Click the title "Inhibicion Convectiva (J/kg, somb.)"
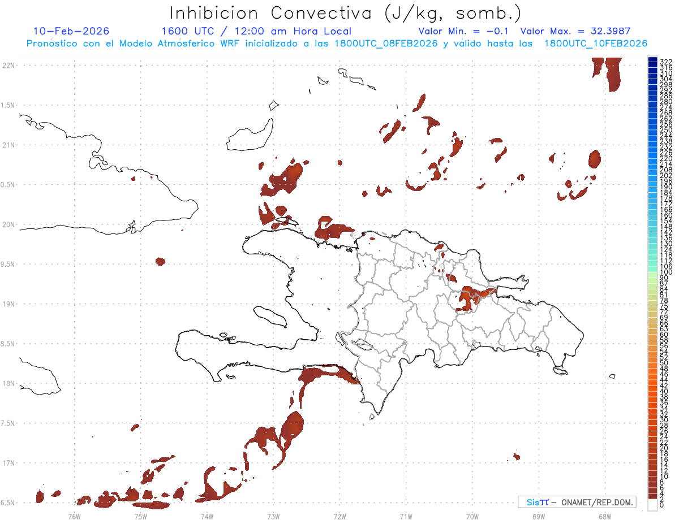Screen dimensions: 679x524 click(345, 13)
